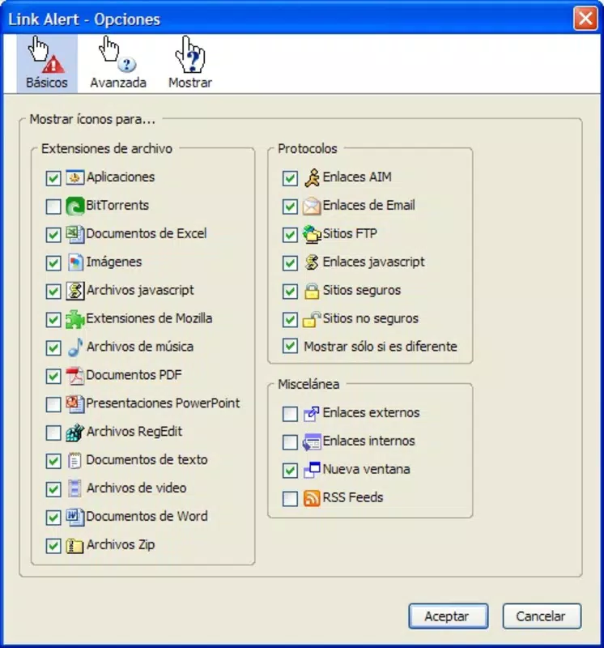604x648 pixels.
Task: Check the Enlaces internos checkbox
Action: [x=290, y=441]
